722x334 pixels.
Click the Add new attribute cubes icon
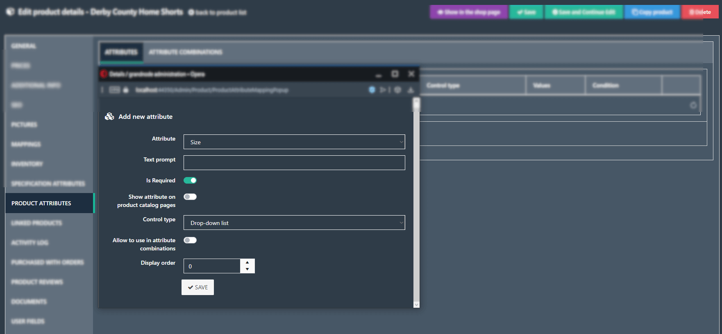[109, 116]
